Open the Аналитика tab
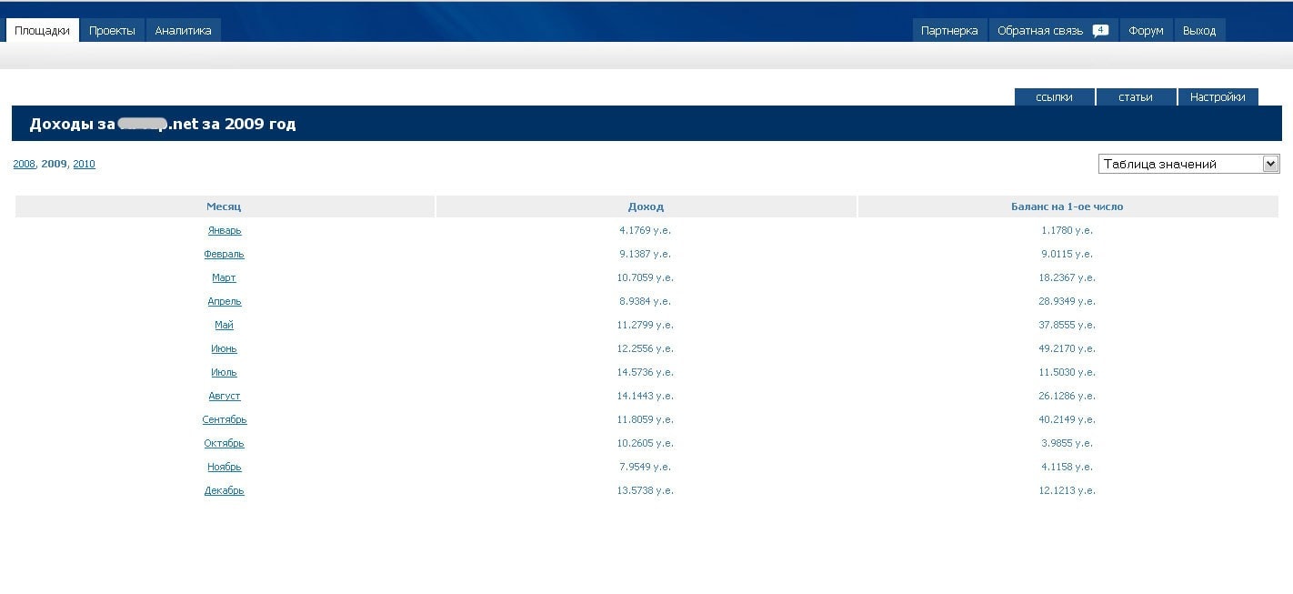Viewport: 1293px width, 594px height. pos(183,30)
